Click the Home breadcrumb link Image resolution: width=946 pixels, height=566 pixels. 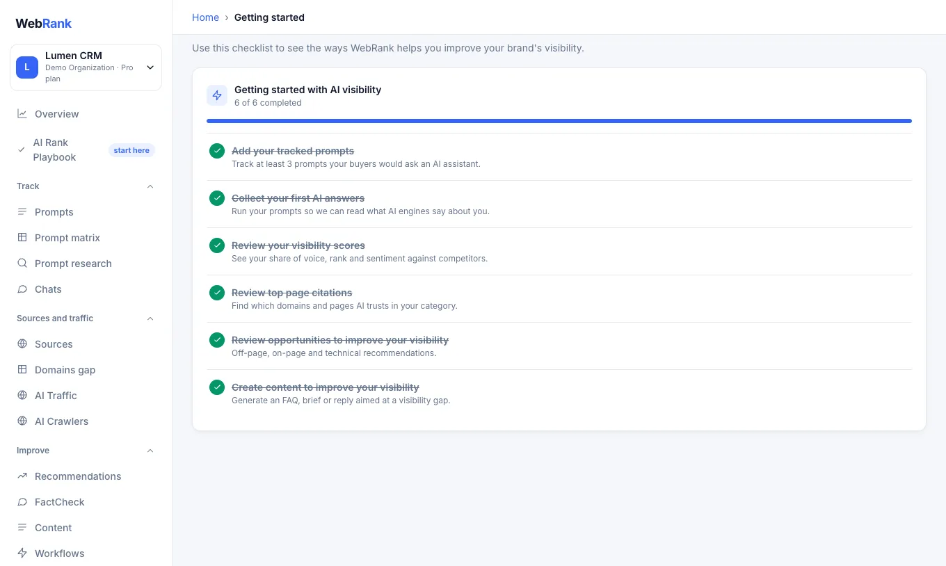[x=205, y=17]
